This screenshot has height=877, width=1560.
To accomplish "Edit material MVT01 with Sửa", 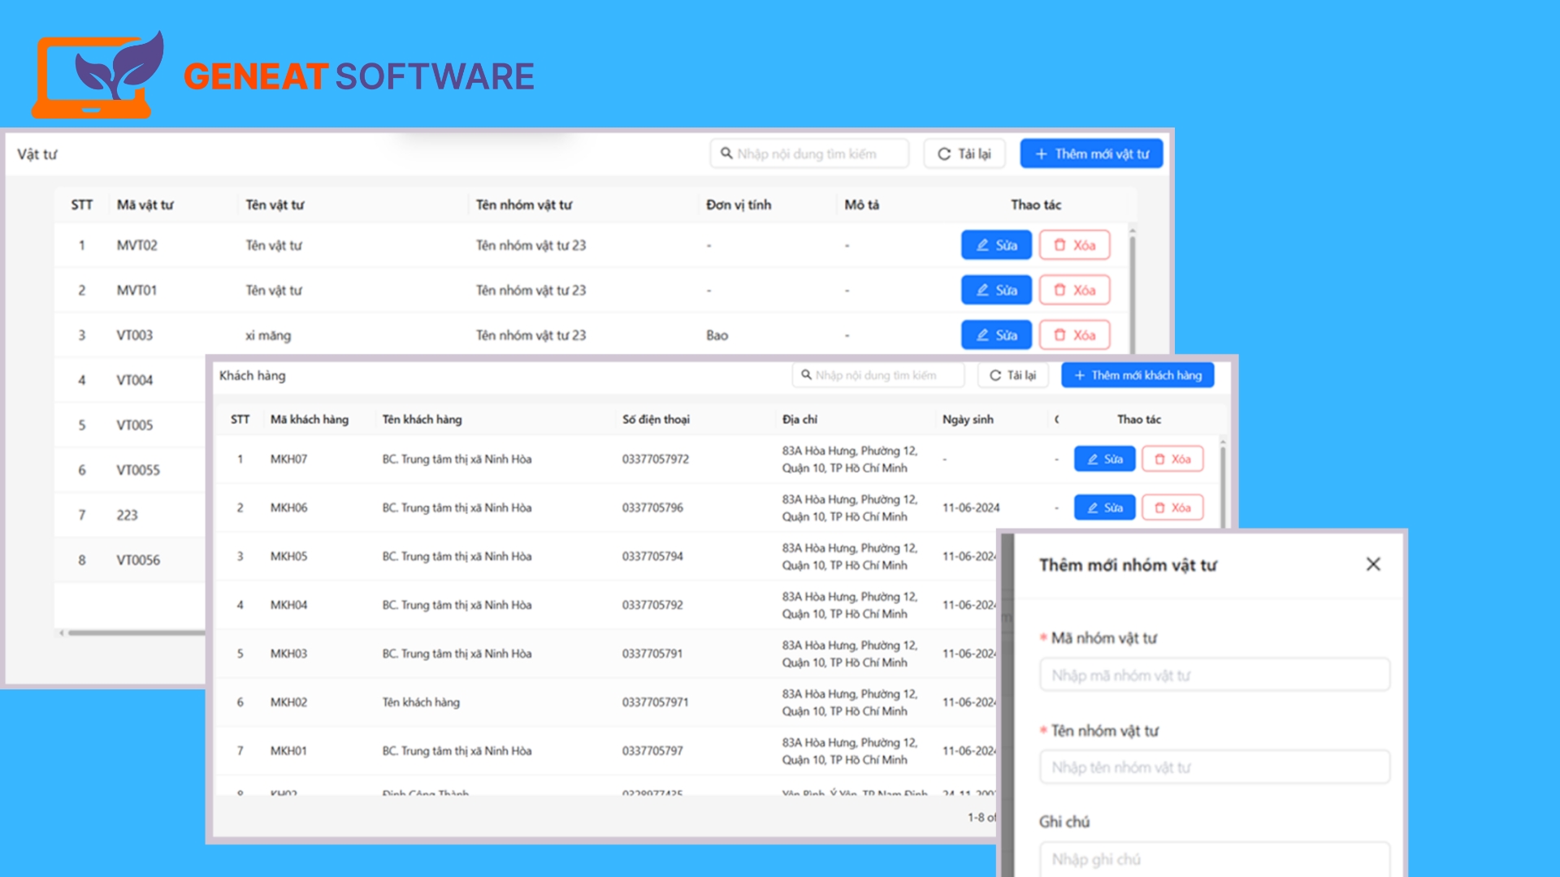I will [x=996, y=290].
